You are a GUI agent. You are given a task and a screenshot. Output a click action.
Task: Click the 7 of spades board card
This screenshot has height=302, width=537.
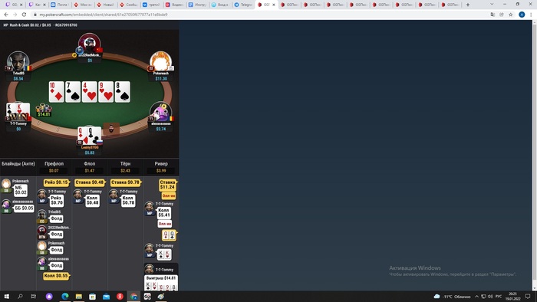73,92
